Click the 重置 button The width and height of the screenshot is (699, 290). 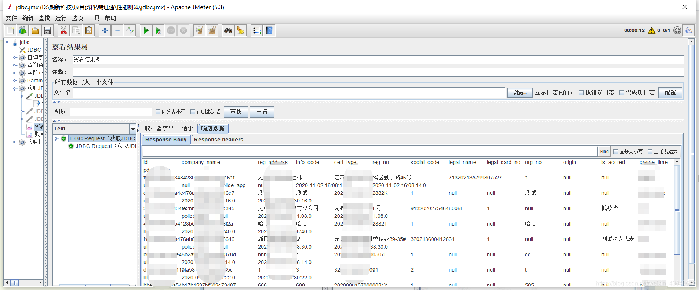262,112
